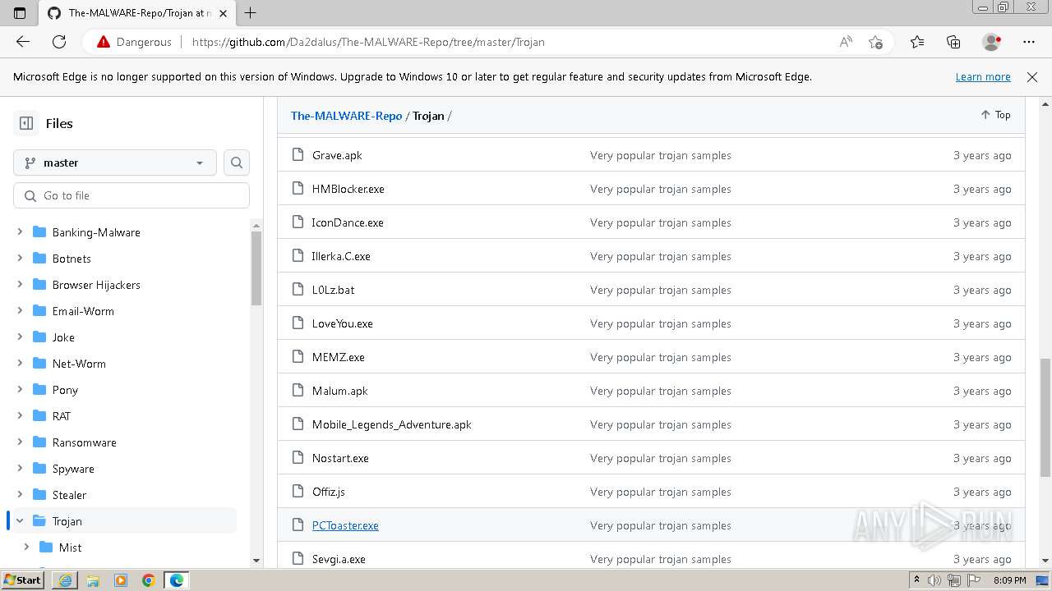Open PCToaster.exe file

[345, 525]
